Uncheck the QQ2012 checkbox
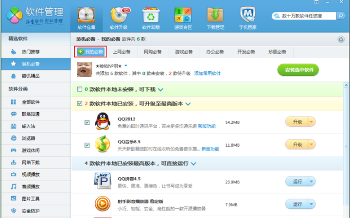The height and width of the screenshot is (218, 350). pos(87,122)
